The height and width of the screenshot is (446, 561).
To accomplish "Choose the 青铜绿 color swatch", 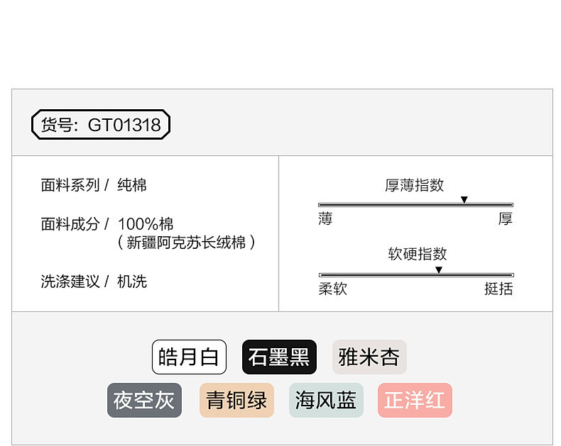I will tap(236, 401).
